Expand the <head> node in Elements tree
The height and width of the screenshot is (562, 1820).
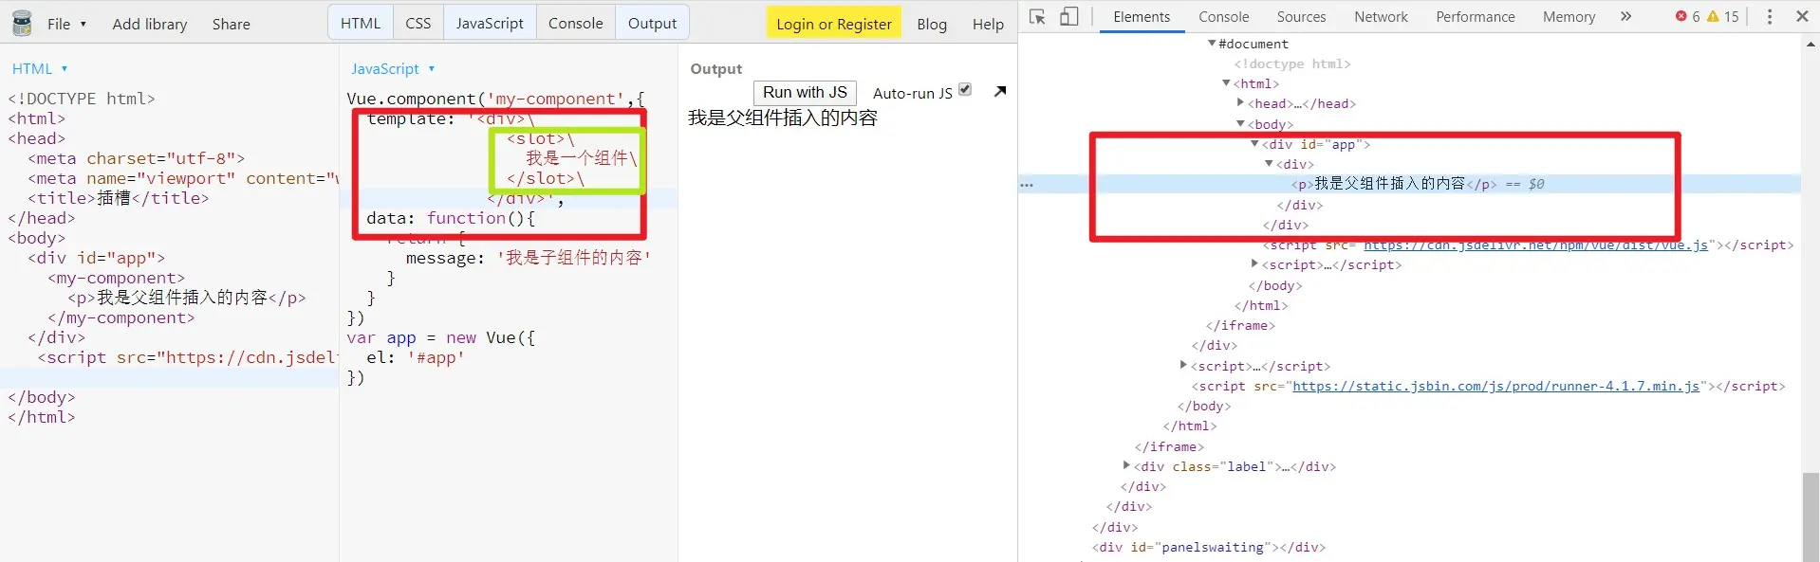1240,102
